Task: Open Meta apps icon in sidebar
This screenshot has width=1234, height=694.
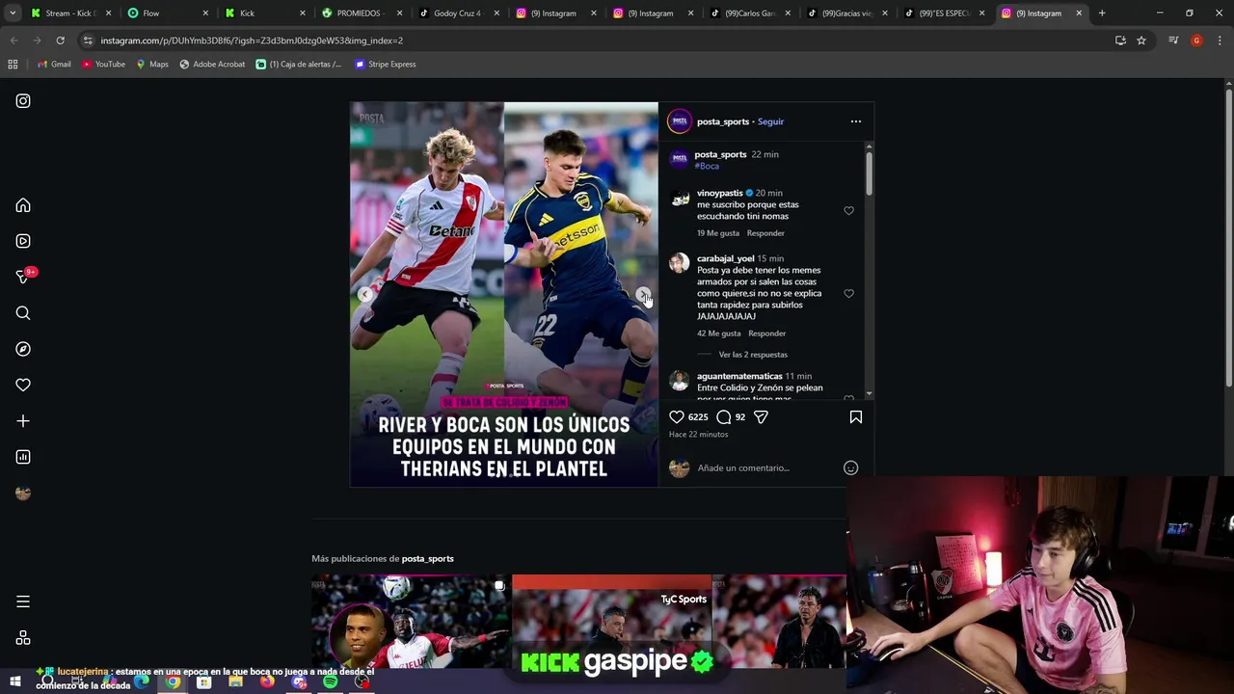Action: click(x=23, y=638)
